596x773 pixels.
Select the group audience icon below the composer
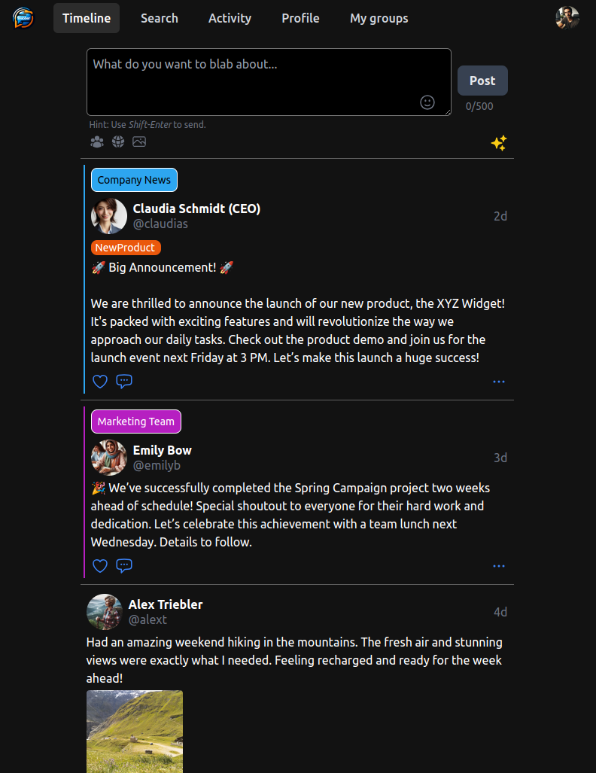click(96, 142)
